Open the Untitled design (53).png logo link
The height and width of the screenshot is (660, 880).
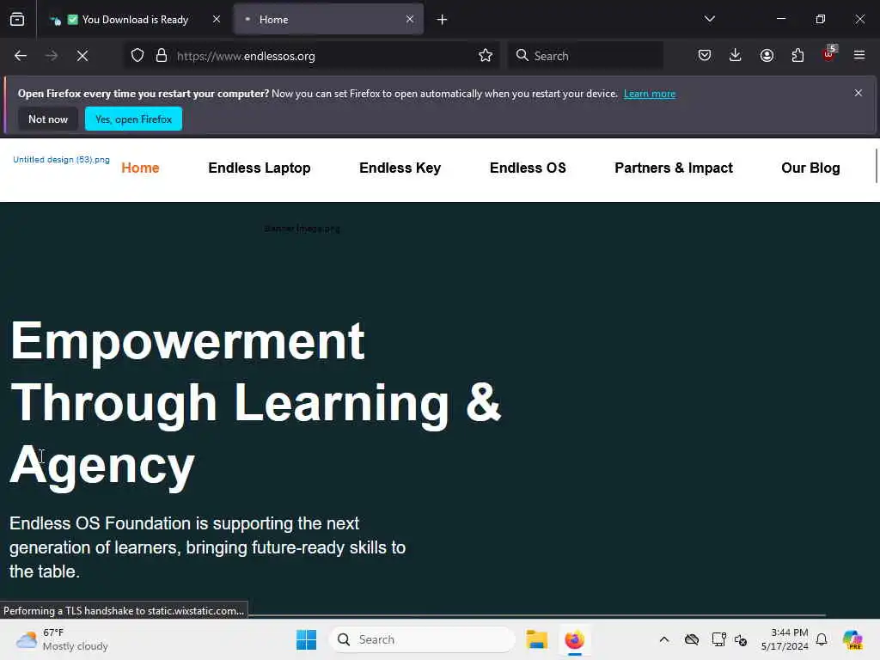tap(61, 159)
